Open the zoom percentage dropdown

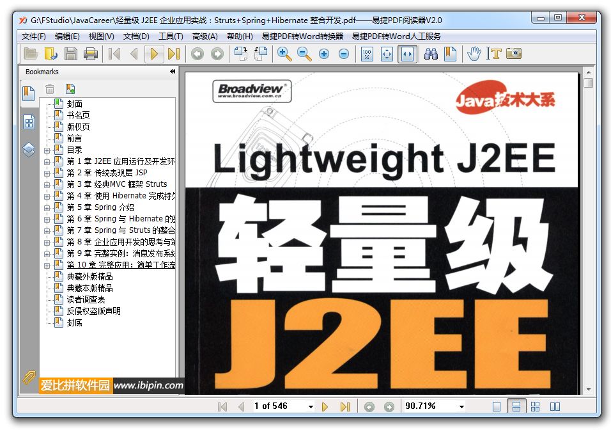461,406
